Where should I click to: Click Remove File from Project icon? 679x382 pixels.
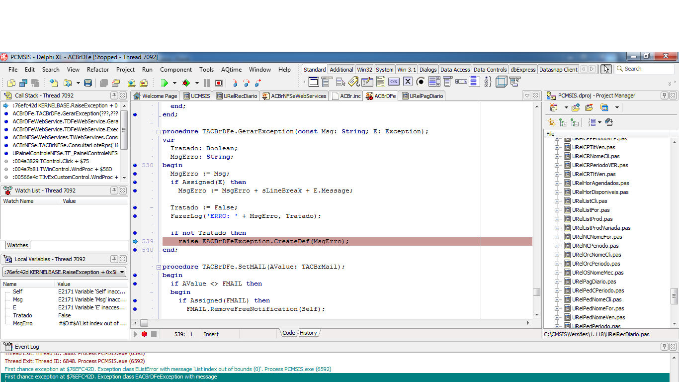coord(144,83)
